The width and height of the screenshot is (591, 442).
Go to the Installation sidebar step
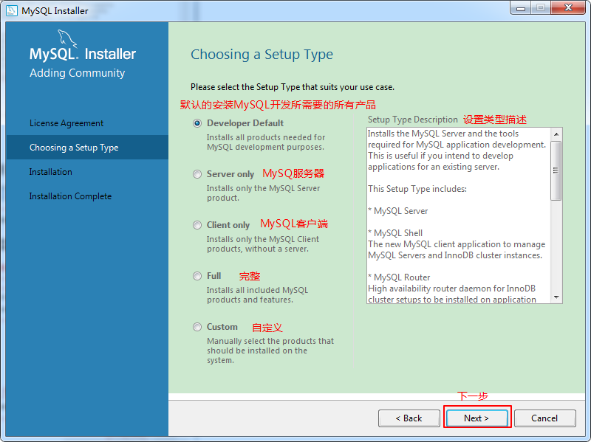51,172
